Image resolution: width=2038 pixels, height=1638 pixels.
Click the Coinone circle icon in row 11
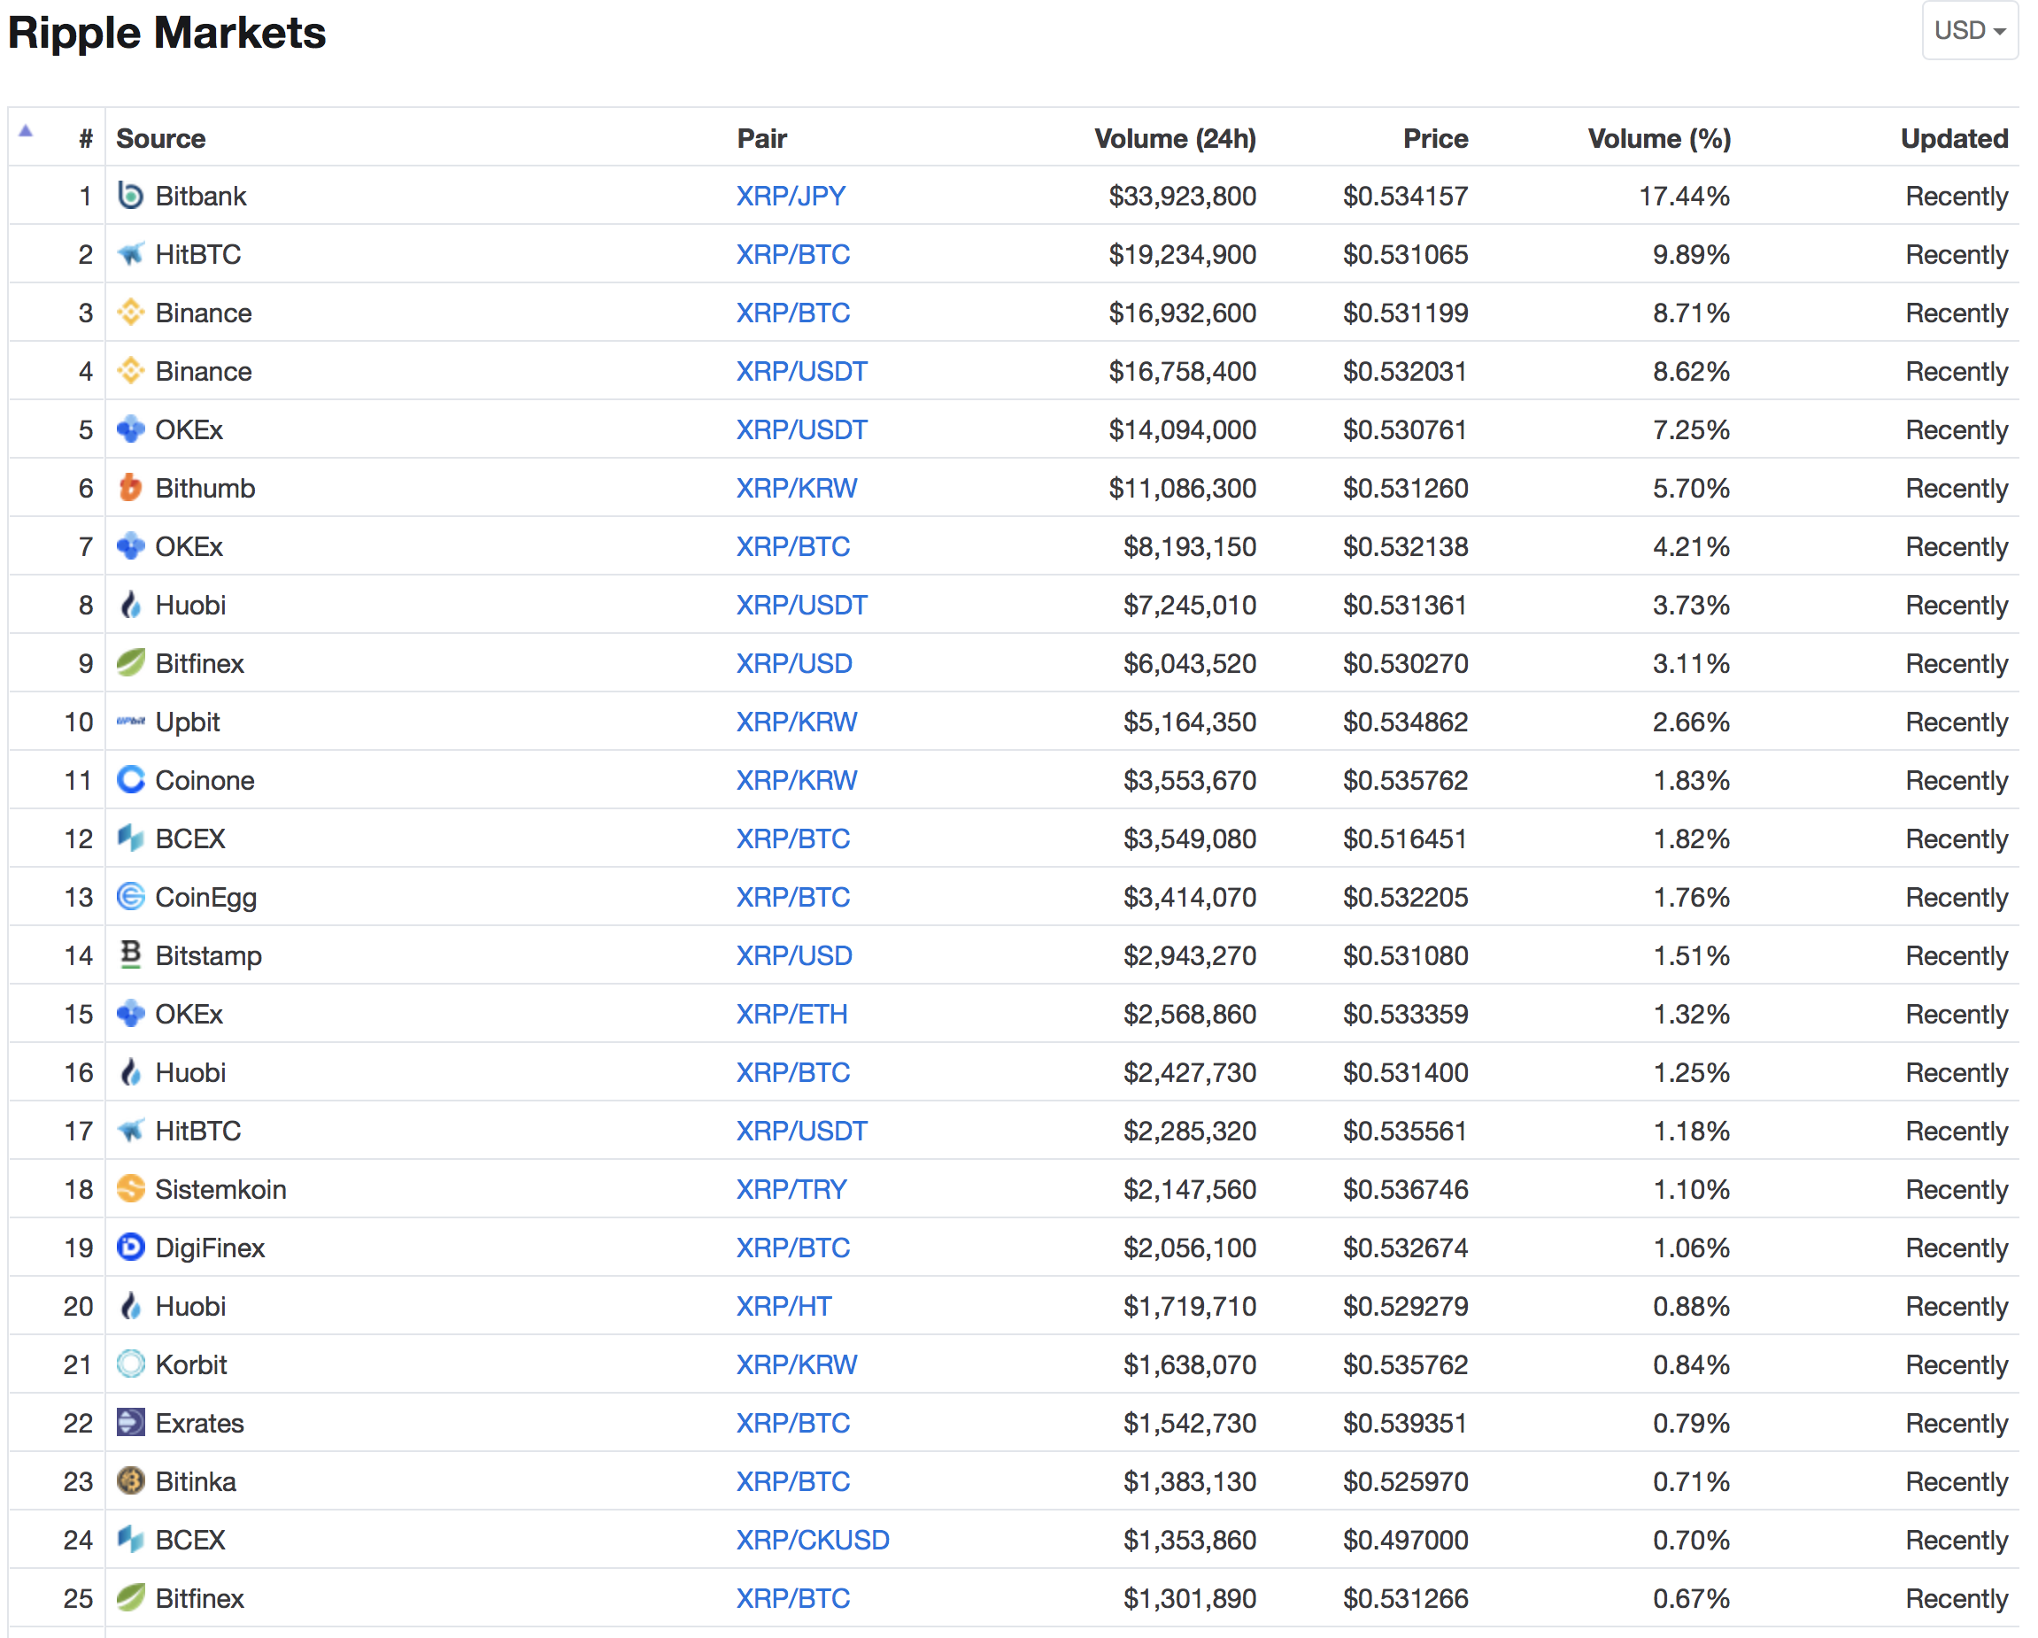(130, 780)
